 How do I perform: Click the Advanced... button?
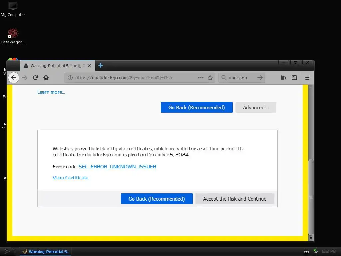pos(256,107)
